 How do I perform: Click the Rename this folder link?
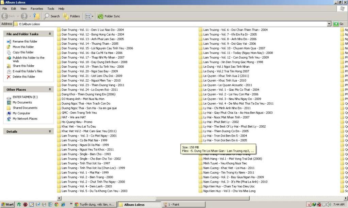coord(25,41)
